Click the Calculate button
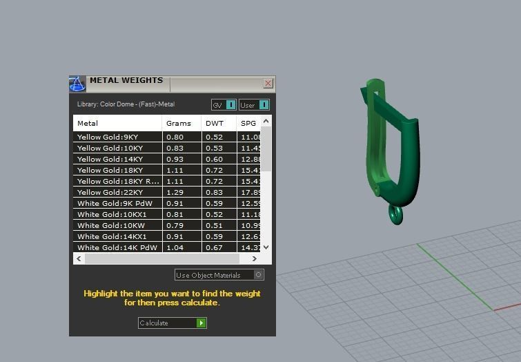The width and height of the screenshot is (521, 362). [173, 323]
